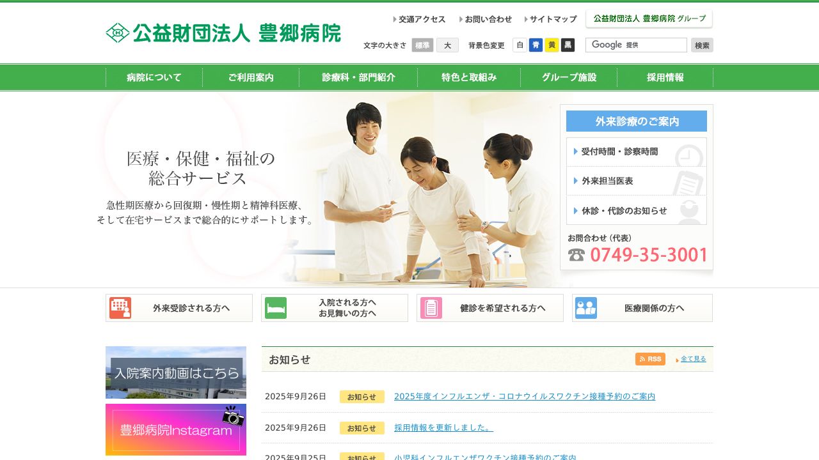This screenshot has height=460, width=819.
Task: Click the 全て見る link for news
Action: click(x=692, y=359)
